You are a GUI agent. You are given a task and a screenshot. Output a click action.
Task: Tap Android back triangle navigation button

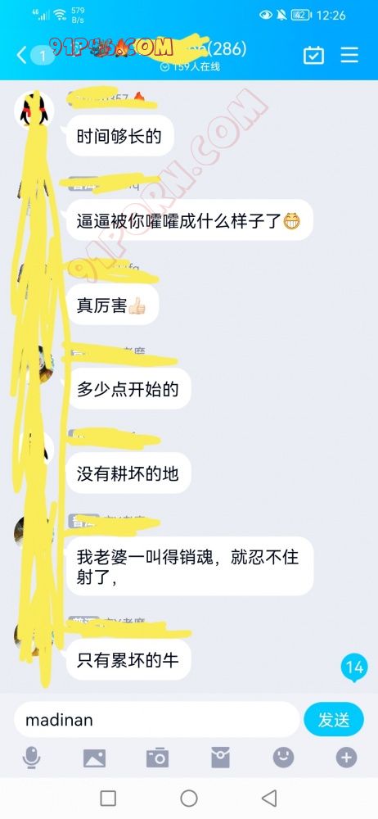269,798
